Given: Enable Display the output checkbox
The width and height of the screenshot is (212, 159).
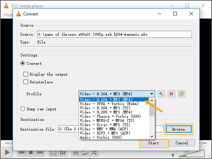Looking at the screenshot, I should (x=26, y=74).
